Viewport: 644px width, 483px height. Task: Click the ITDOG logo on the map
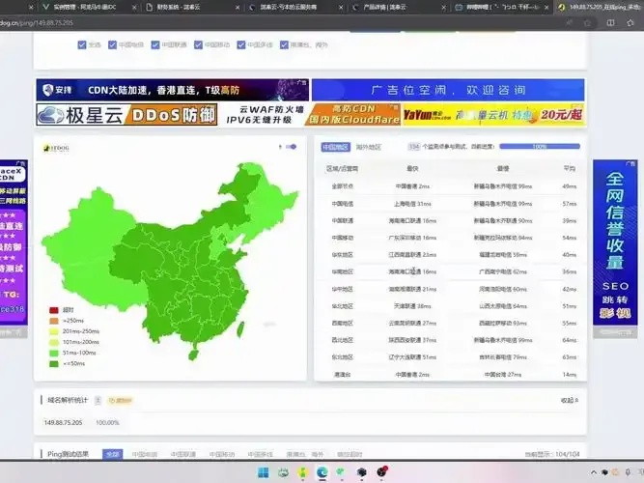click(x=56, y=148)
